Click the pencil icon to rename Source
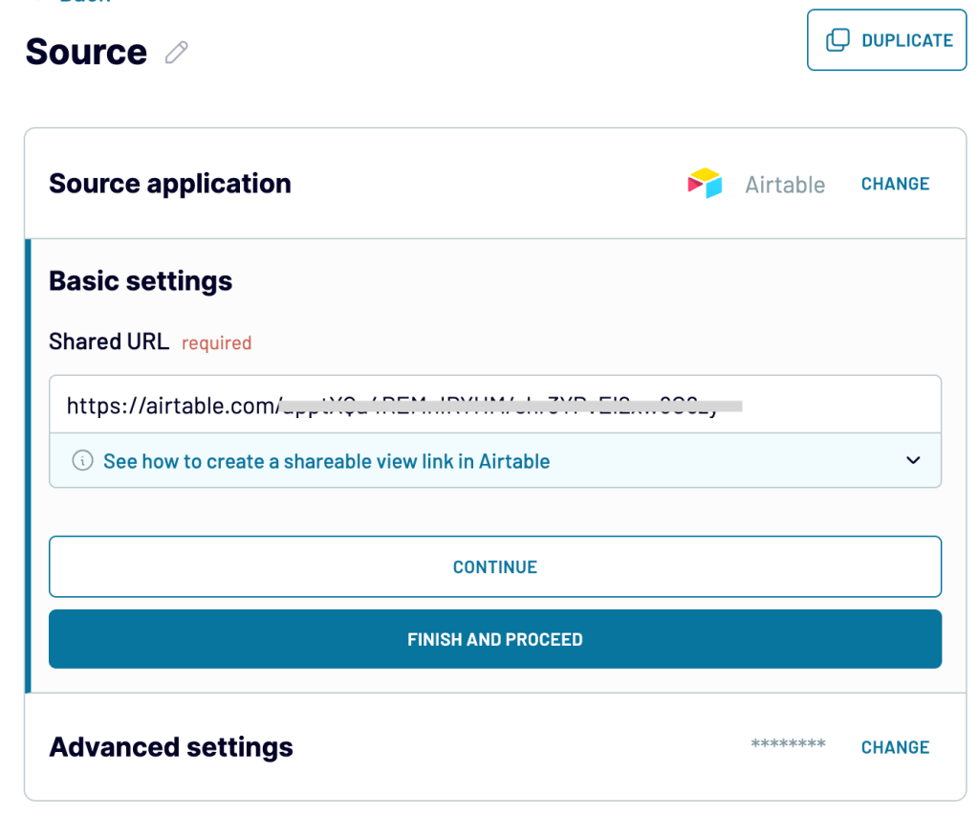Viewport: 979px width, 817px height. [x=177, y=53]
